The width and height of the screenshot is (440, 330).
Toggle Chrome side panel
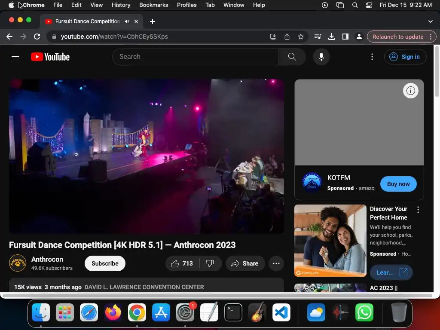(345, 37)
